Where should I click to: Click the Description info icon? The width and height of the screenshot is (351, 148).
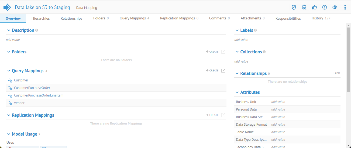click(37, 30)
